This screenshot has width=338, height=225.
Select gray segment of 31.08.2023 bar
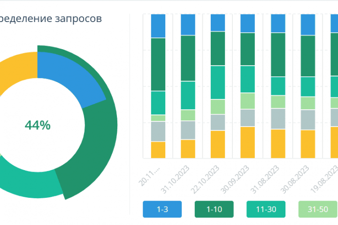pyautogui.click(x=278, y=119)
